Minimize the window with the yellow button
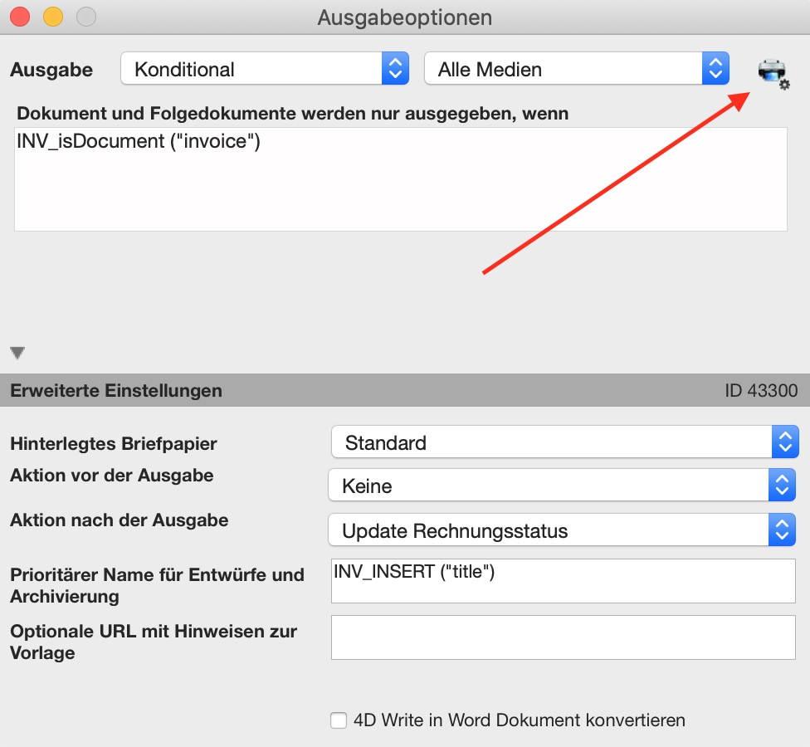This screenshot has height=747, width=810. click(x=53, y=17)
